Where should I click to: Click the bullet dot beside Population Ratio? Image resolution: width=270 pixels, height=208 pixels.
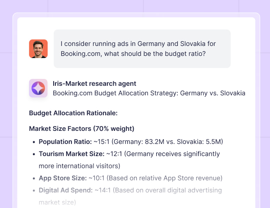[34, 142]
